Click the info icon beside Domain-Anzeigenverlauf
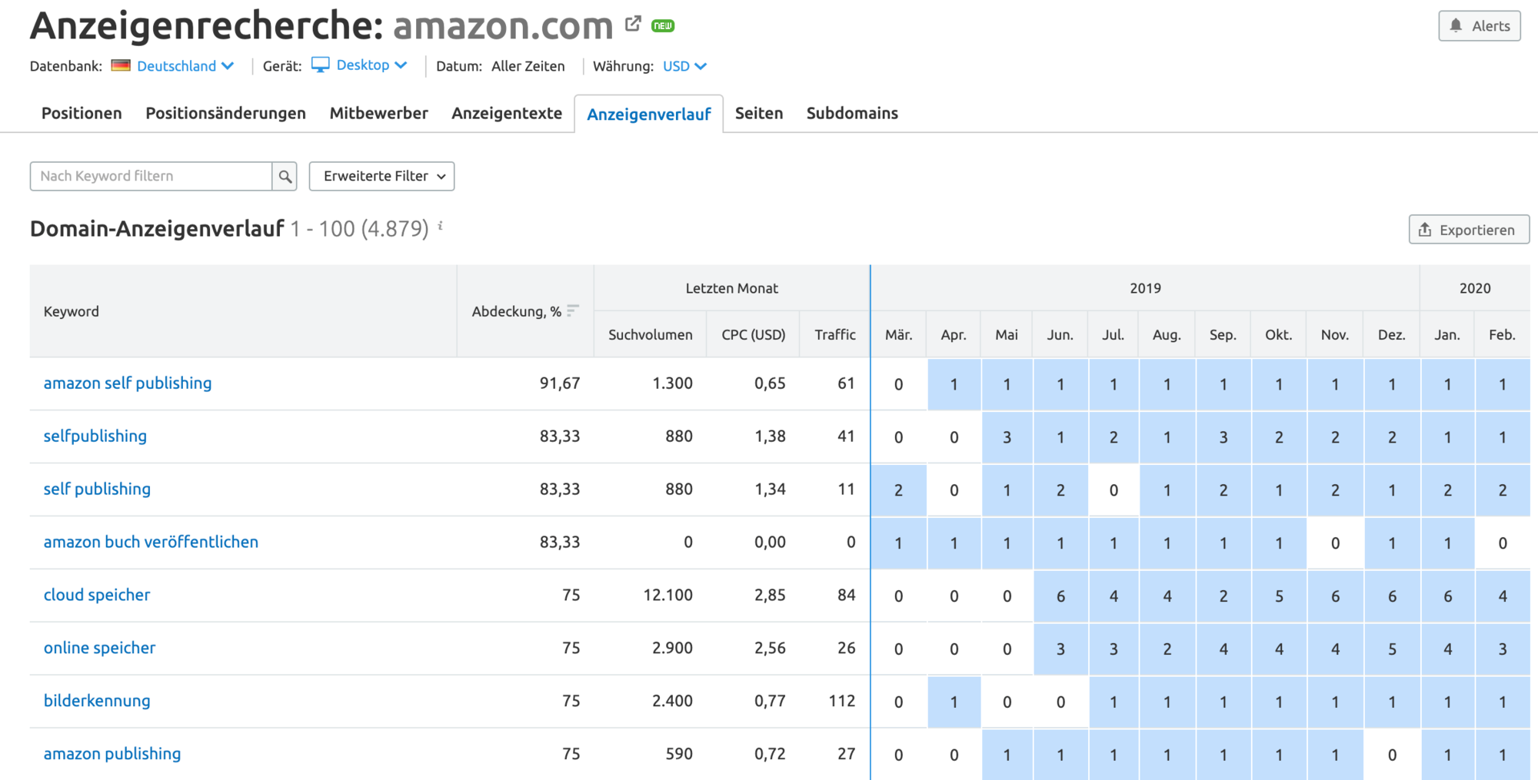Screen dimensions: 1538x780 point(441,225)
